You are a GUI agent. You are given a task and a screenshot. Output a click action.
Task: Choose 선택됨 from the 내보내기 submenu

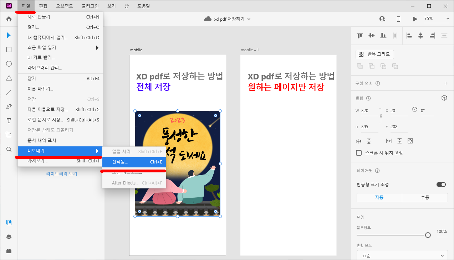point(134,162)
